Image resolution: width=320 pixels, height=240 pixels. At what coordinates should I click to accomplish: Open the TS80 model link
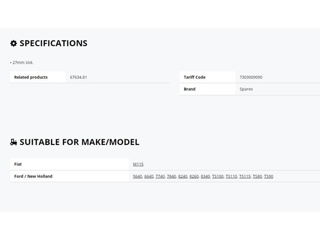pos(258,177)
